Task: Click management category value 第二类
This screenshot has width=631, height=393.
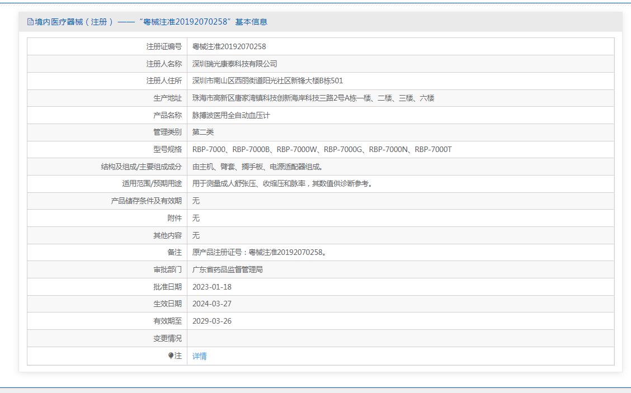Action: (x=203, y=132)
